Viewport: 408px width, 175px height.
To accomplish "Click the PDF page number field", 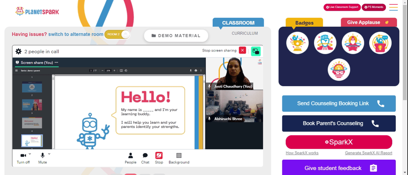I will point(91,70).
